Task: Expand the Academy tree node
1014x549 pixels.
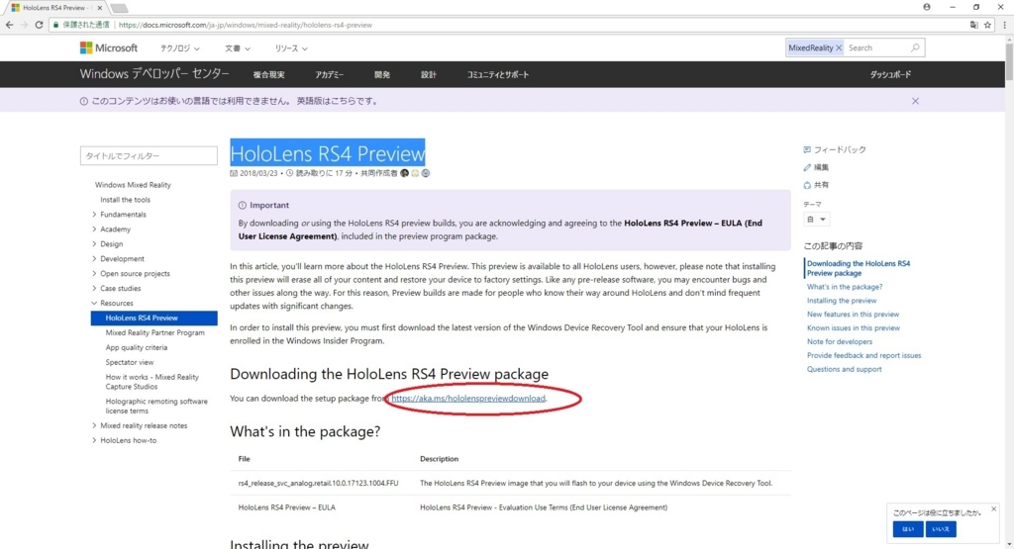Action: point(94,229)
